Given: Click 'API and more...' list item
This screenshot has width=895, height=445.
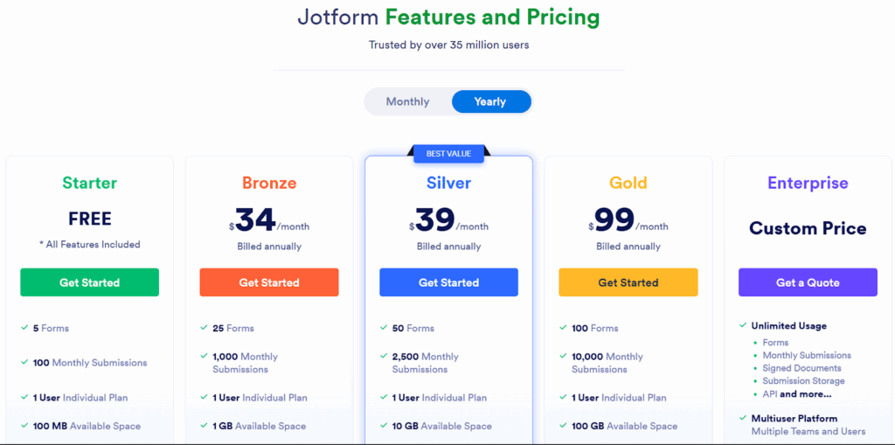Looking at the screenshot, I should pyautogui.click(x=796, y=393).
